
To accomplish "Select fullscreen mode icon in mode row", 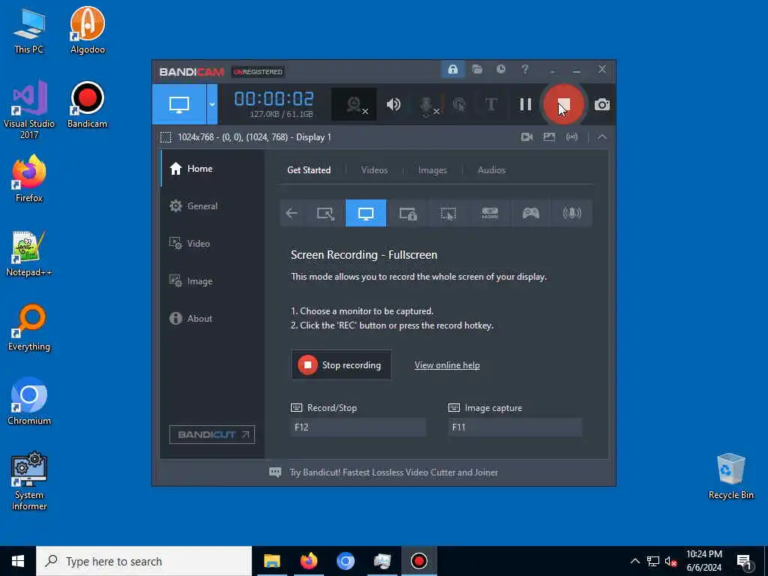I will [x=366, y=213].
